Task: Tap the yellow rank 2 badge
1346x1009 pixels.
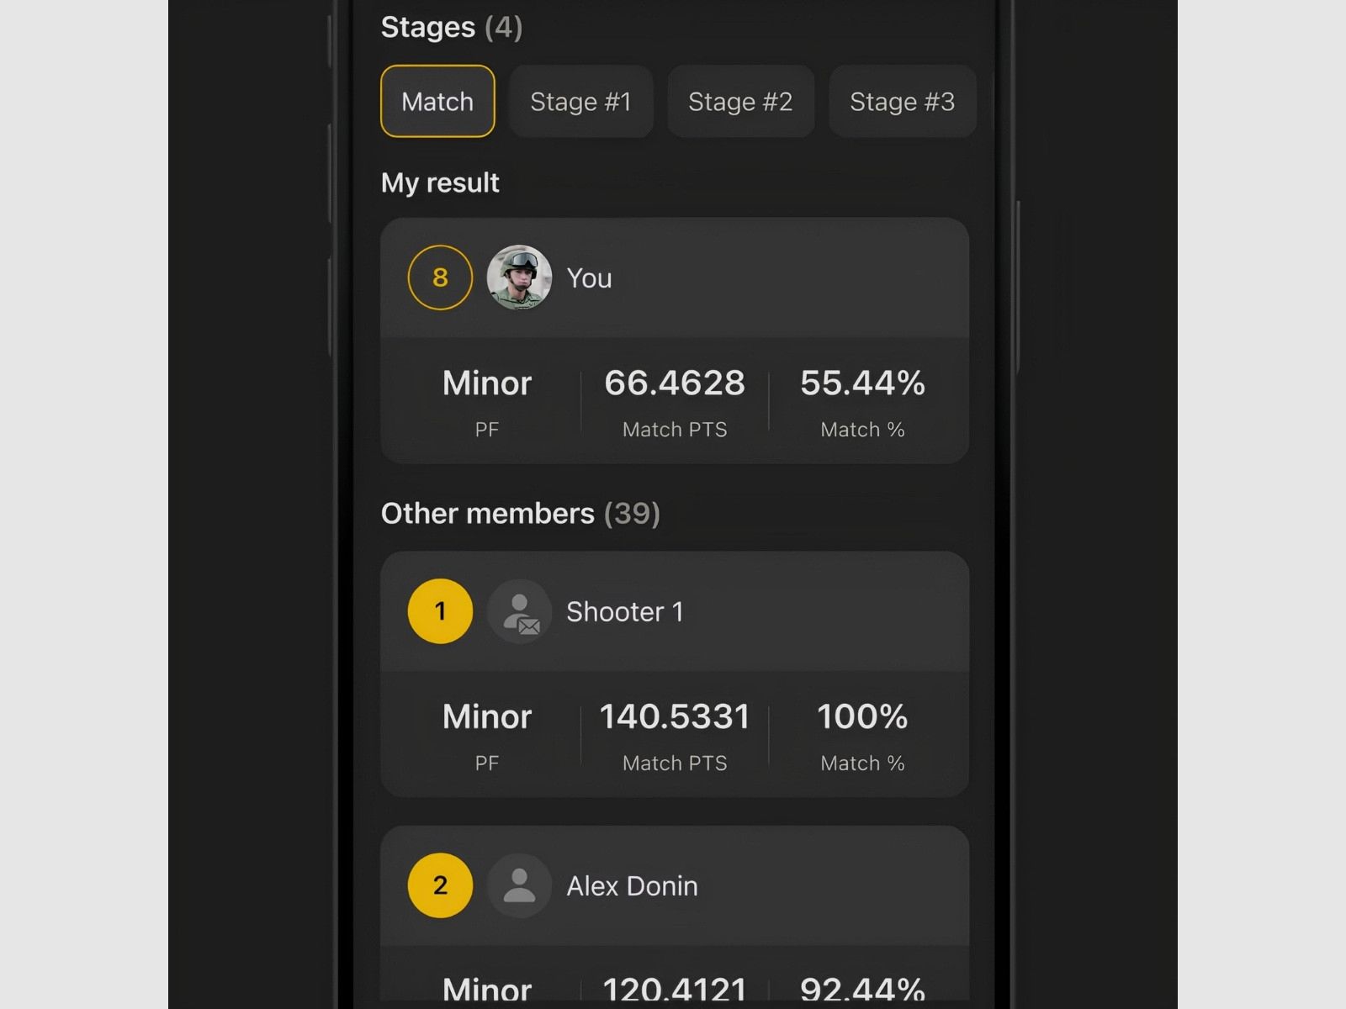Action: point(440,885)
